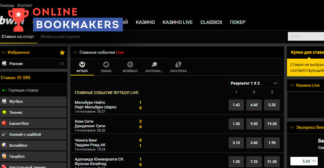This screenshot has width=324, height=168.
Task: Collapse the Избранное section chevron
Action: [3, 53]
